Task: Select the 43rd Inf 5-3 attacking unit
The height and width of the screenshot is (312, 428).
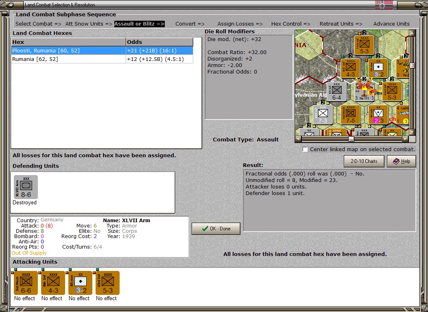Action: (107, 283)
